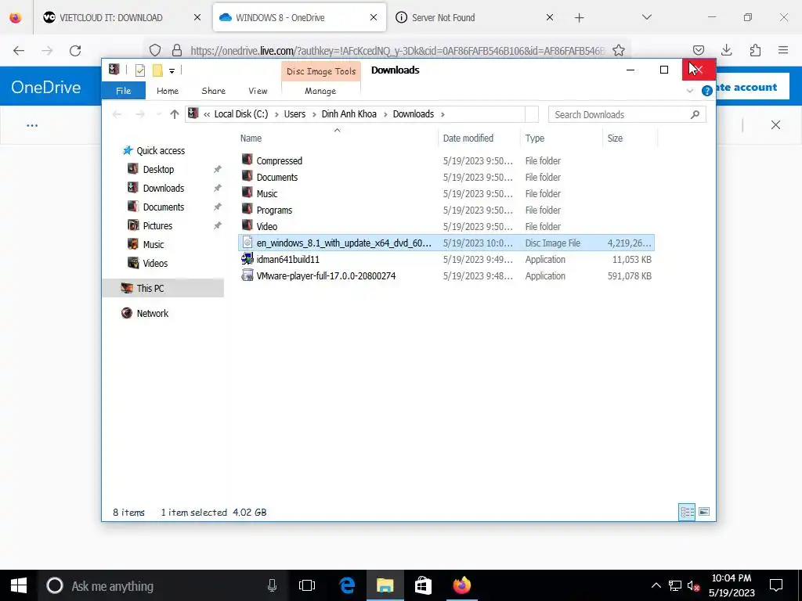Select Desktop in the navigation pane

158,169
